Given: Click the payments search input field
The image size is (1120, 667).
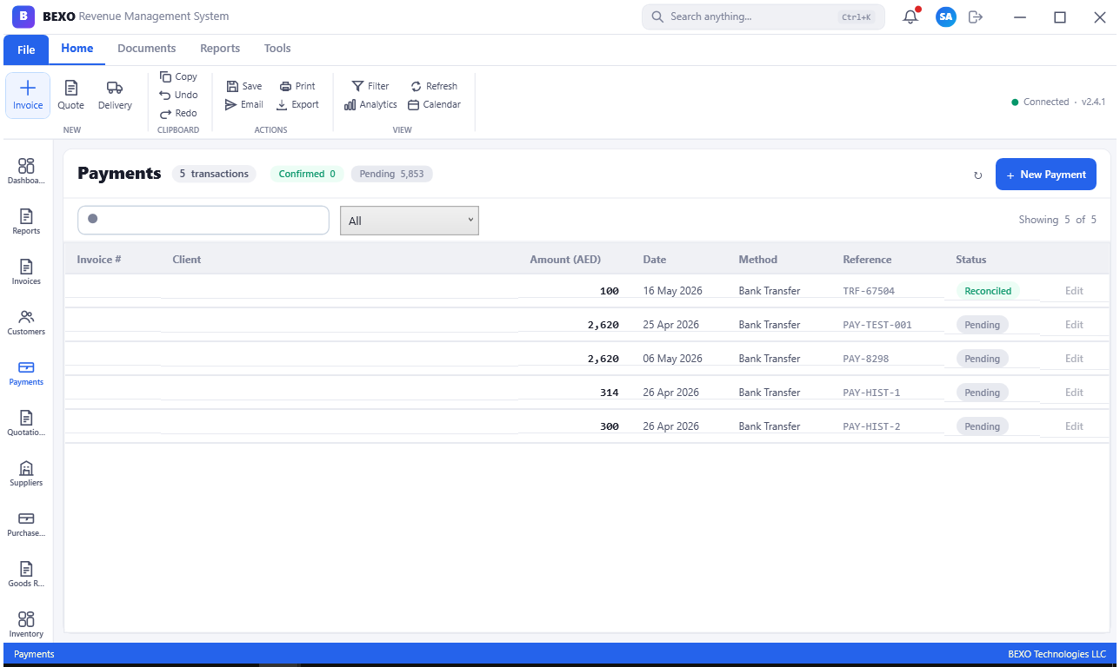Looking at the screenshot, I should (x=203, y=220).
